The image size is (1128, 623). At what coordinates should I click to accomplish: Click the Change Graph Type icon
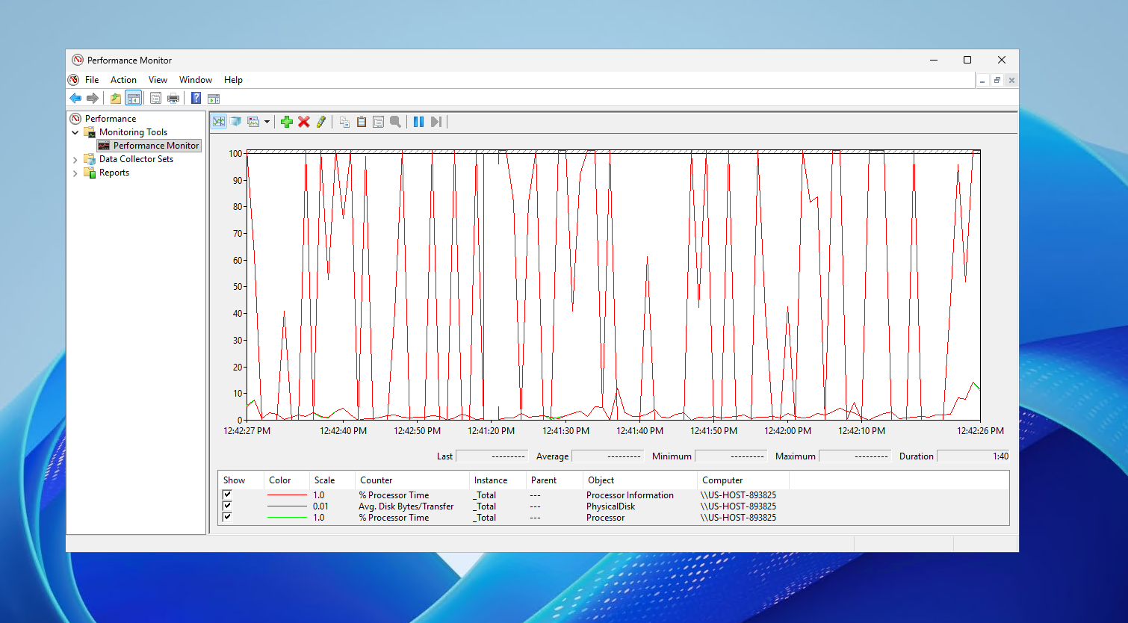coord(254,122)
